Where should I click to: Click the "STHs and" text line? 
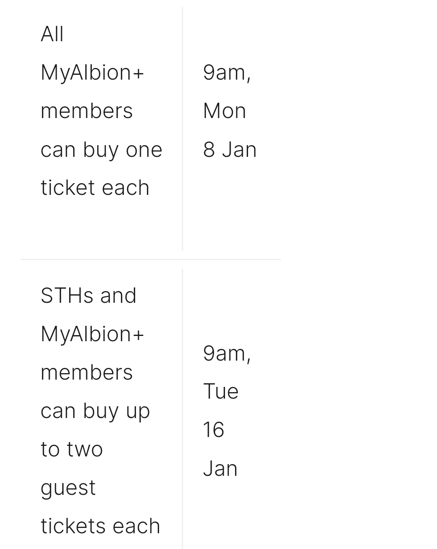pyautogui.click(x=89, y=296)
